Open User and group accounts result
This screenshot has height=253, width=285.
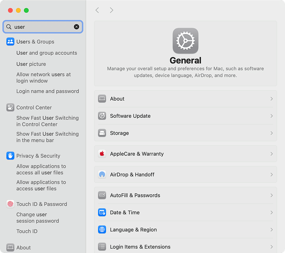pyautogui.click(x=47, y=53)
